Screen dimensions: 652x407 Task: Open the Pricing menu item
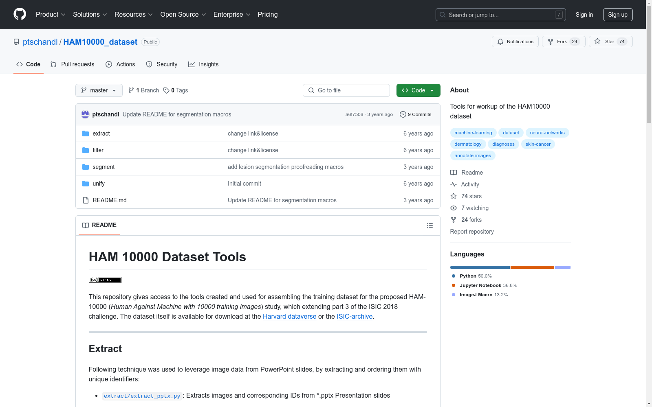tap(268, 14)
